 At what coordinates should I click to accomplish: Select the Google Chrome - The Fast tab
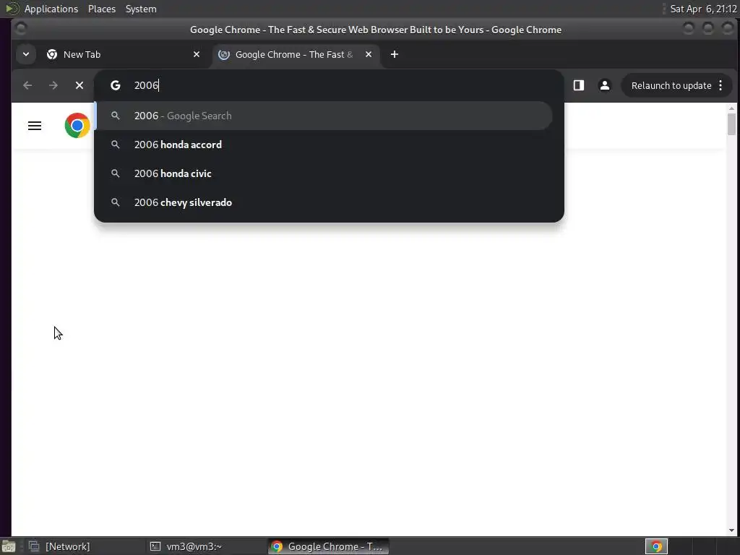pos(296,54)
